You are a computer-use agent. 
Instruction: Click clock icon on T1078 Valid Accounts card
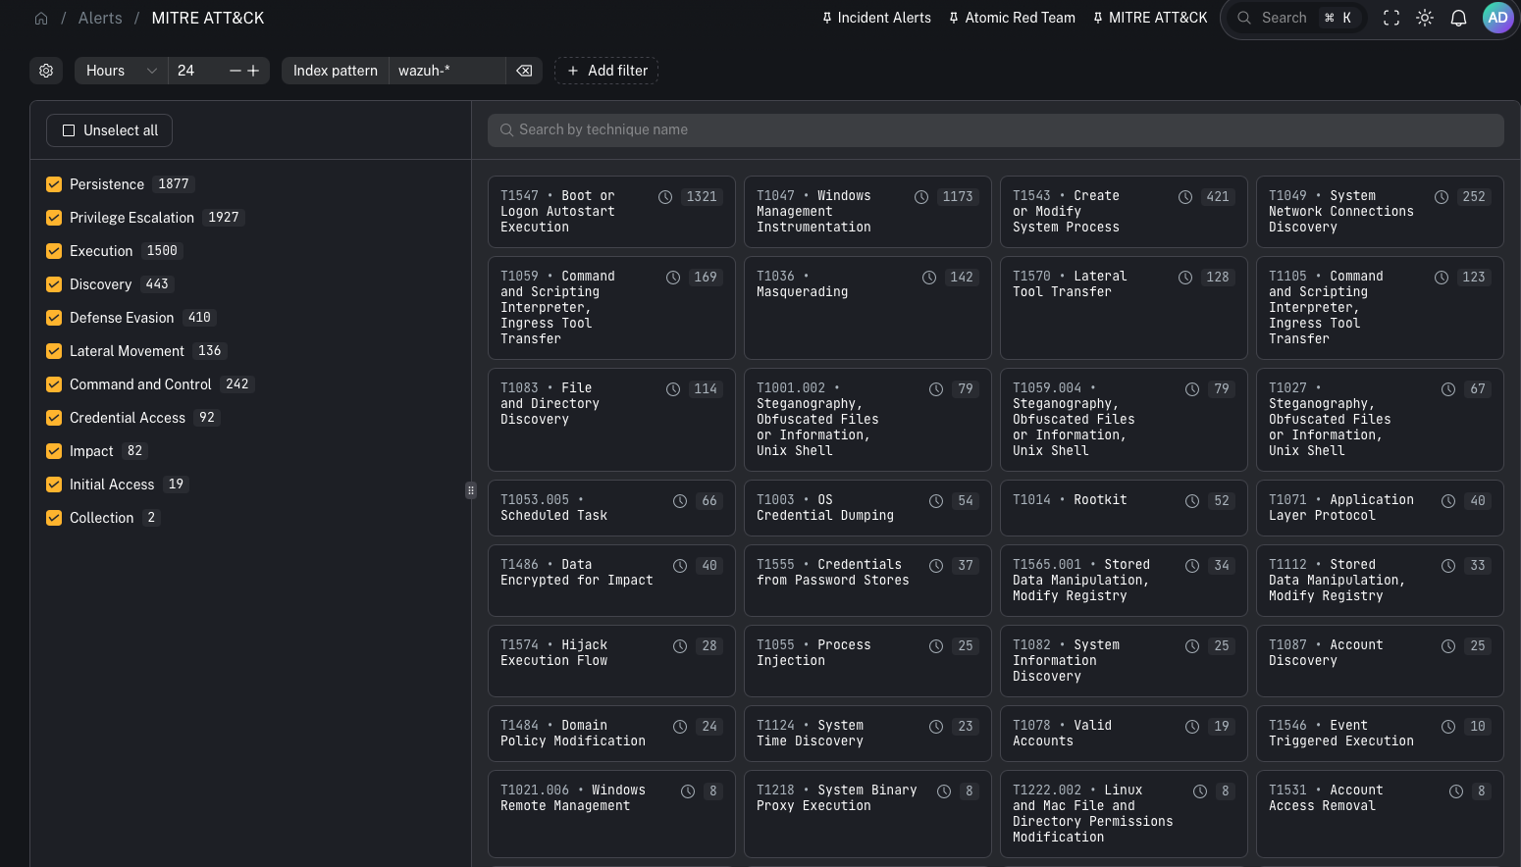1192,727
